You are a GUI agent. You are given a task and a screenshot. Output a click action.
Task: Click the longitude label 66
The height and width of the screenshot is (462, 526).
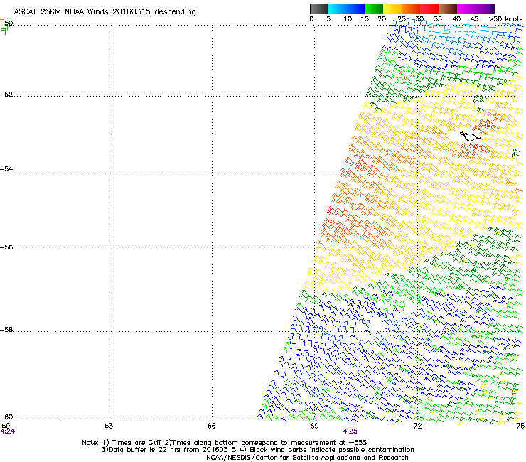click(x=212, y=426)
